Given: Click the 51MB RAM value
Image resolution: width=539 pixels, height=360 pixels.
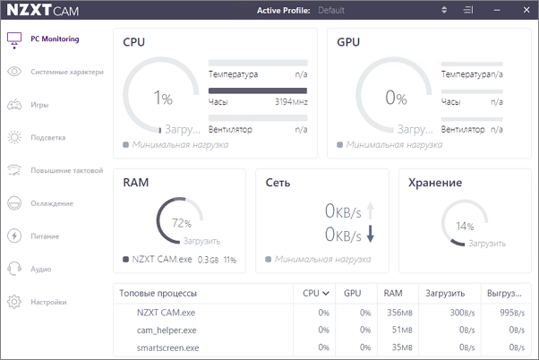Looking at the screenshot, I should click(x=402, y=330).
